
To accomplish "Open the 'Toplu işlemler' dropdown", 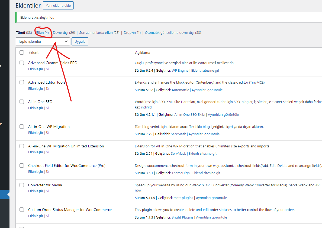I will point(43,41).
